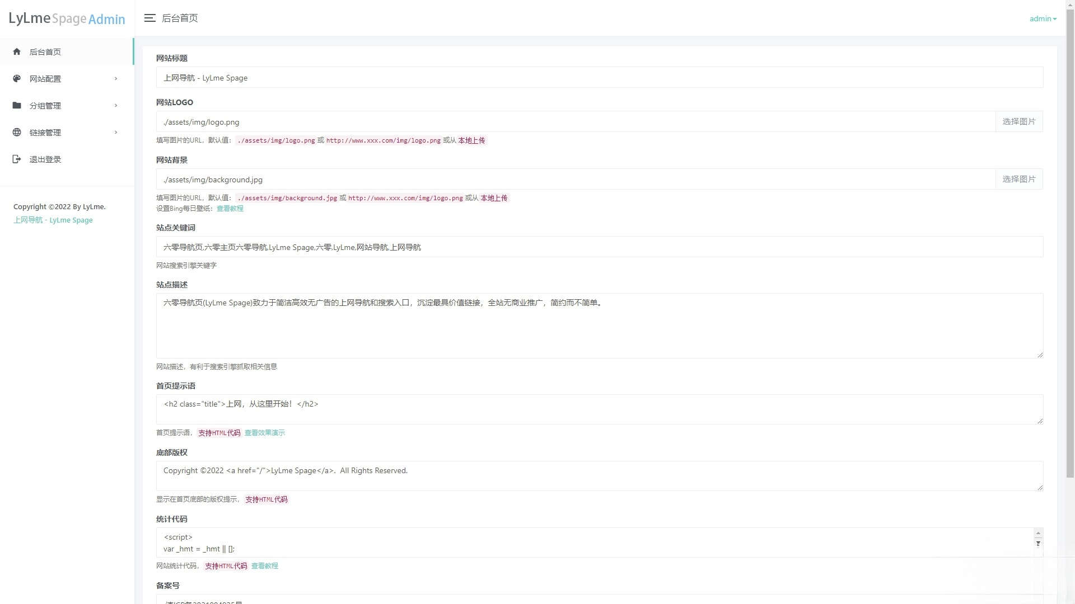1075x604 pixels.
Task: Open 后台首页 in the sidebar
Action: [67, 51]
